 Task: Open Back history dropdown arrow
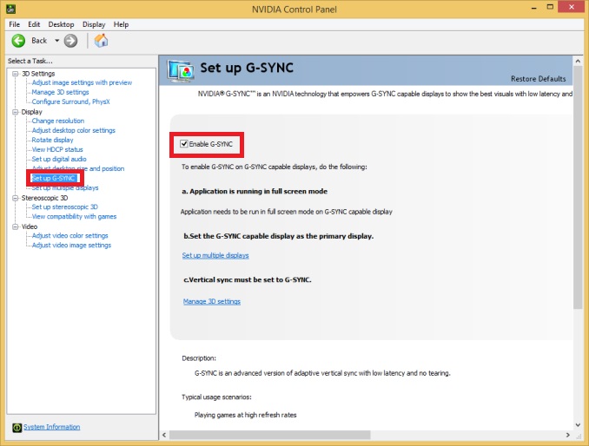57,41
